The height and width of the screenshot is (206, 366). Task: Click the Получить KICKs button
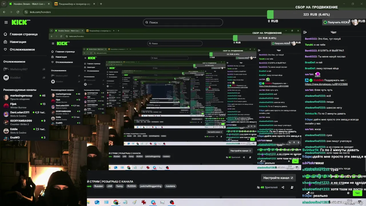337,22
